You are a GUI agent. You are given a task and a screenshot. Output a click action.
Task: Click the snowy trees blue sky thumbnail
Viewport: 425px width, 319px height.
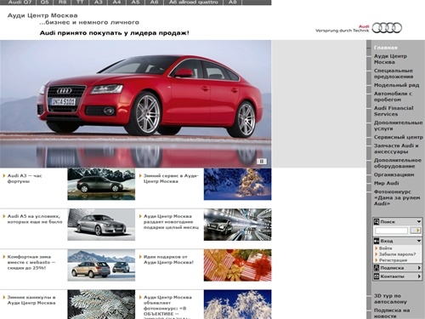tap(237, 305)
